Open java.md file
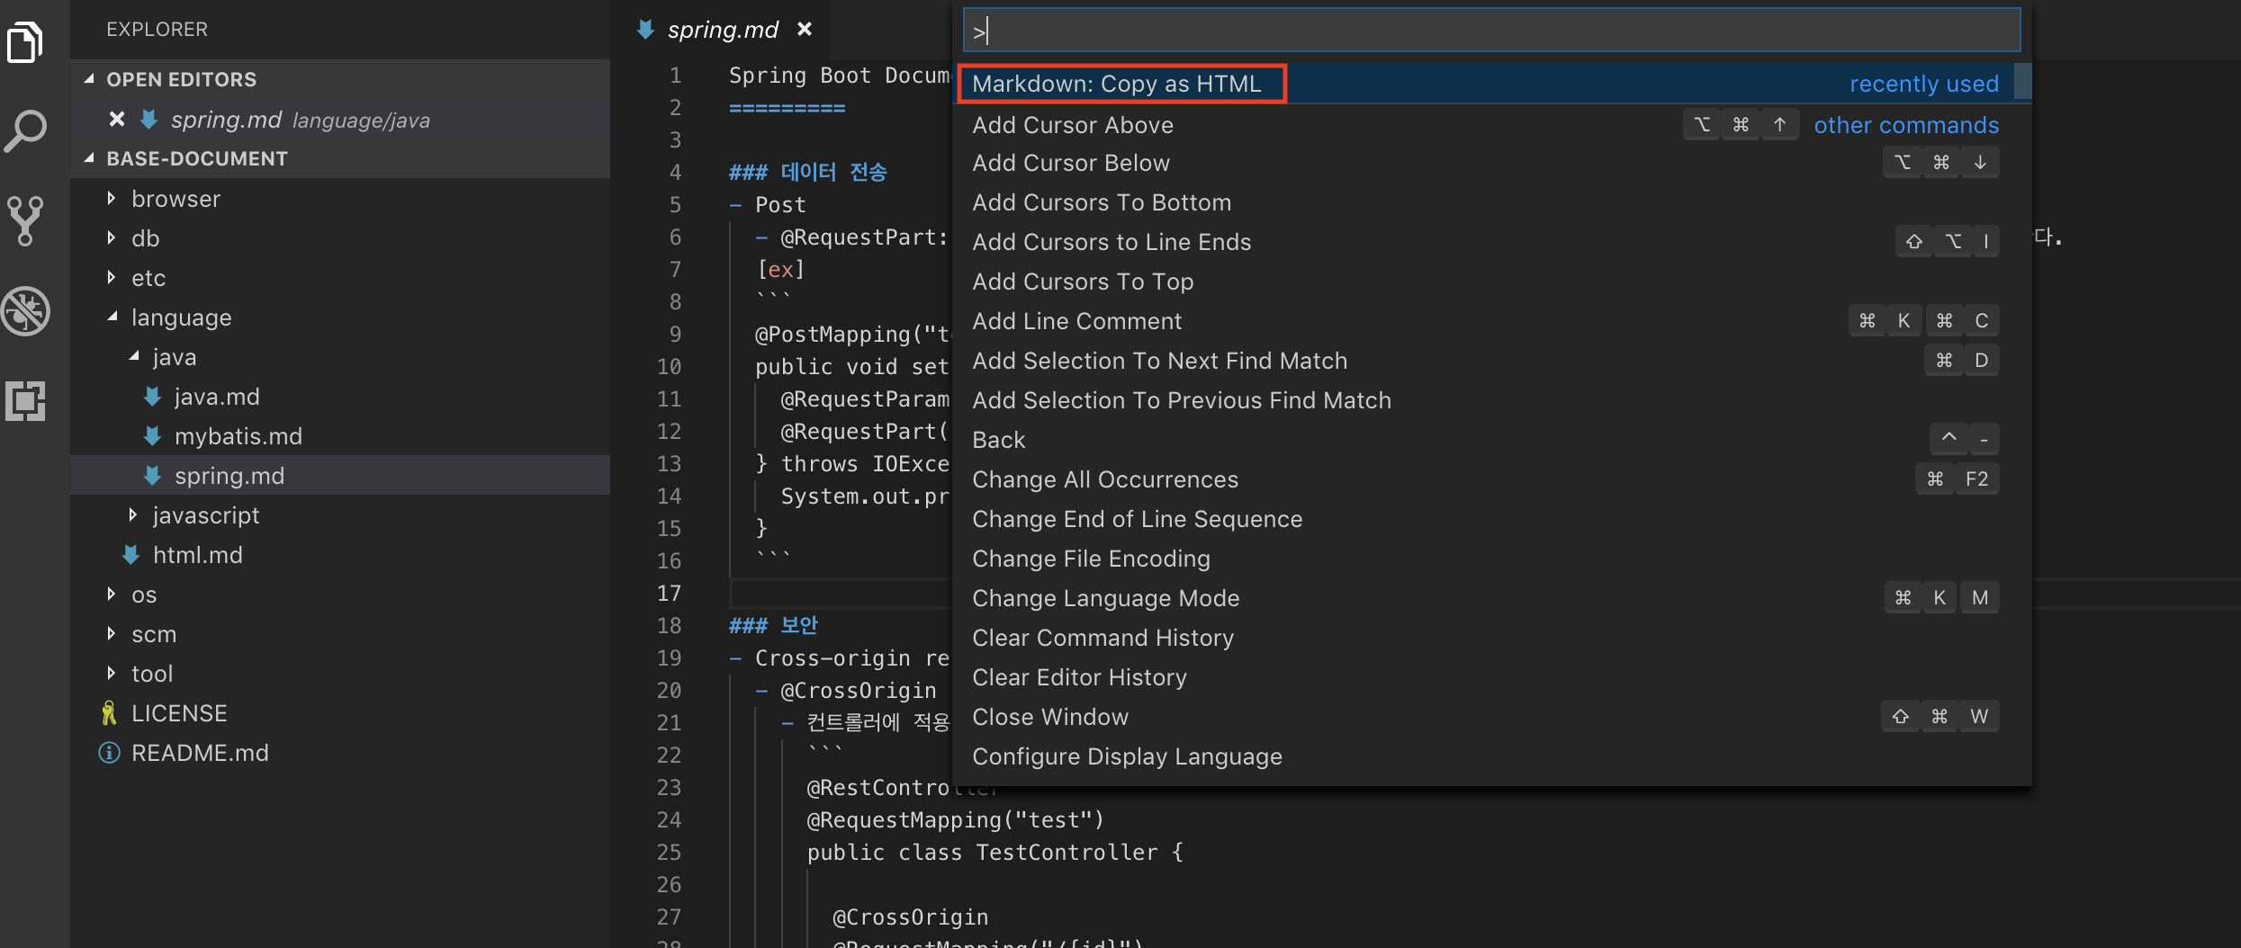This screenshot has width=2241, height=948. coord(340,397)
